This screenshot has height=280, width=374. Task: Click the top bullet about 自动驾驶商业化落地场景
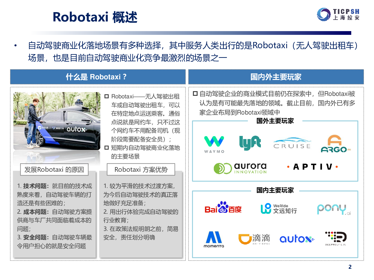(186, 52)
